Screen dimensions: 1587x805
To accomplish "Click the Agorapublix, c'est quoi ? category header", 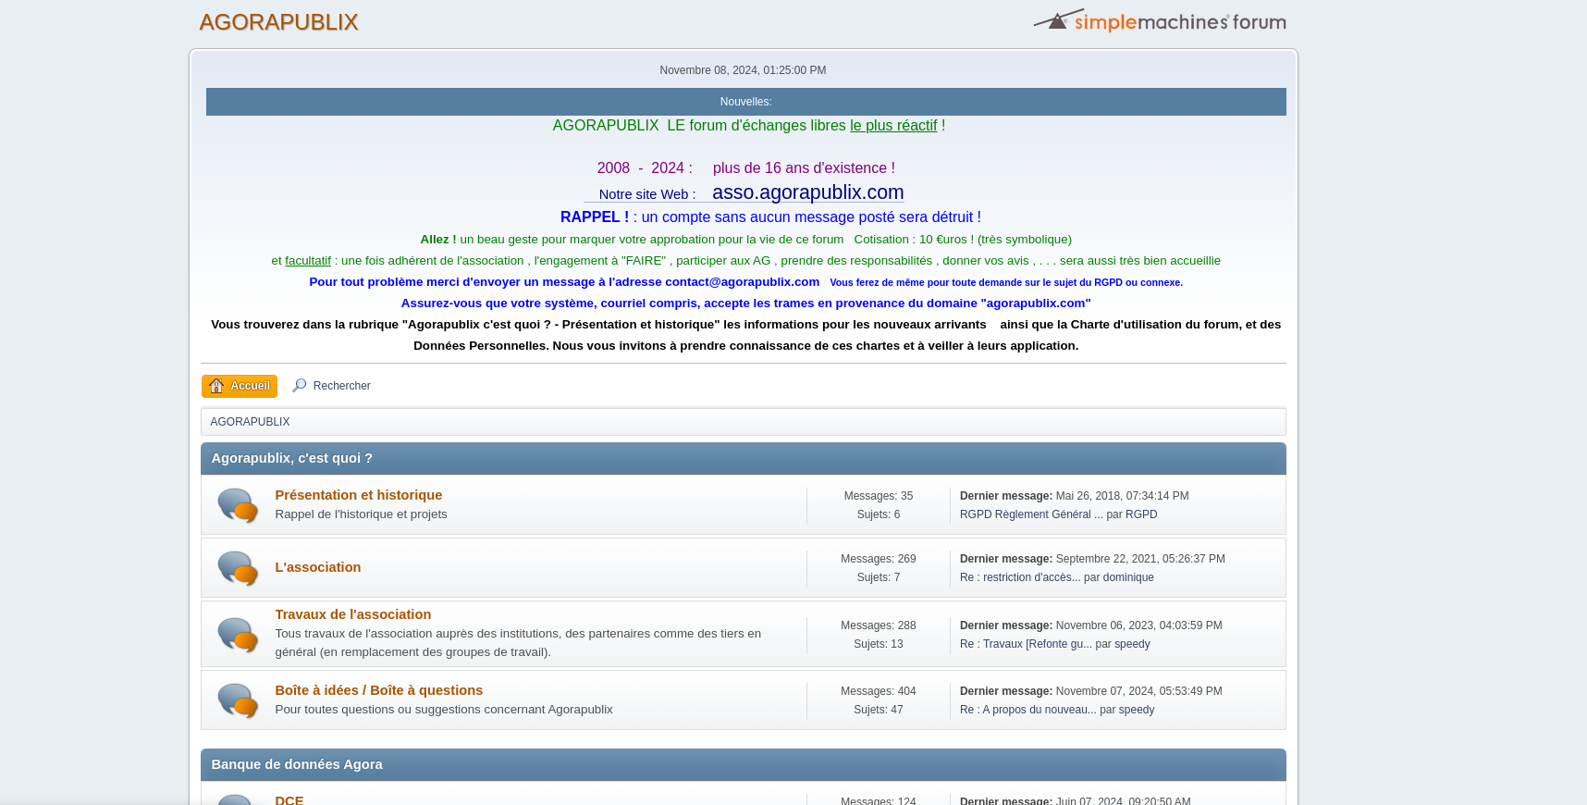I will click(x=743, y=458).
